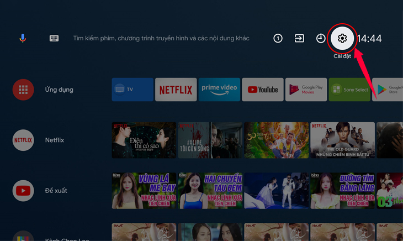
Task: Activate the Google Assistant microphone
Action: [x=23, y=38]
